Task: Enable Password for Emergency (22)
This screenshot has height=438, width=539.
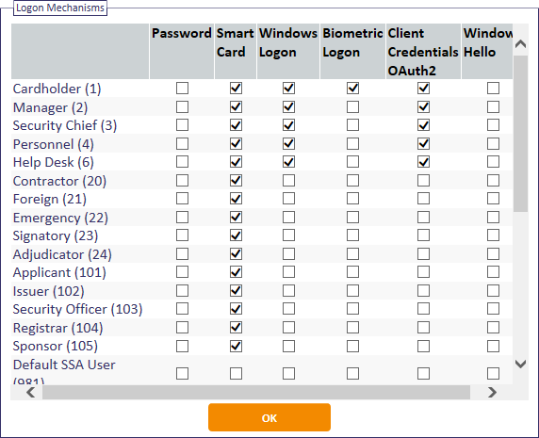Action: [x=182, y=217]
